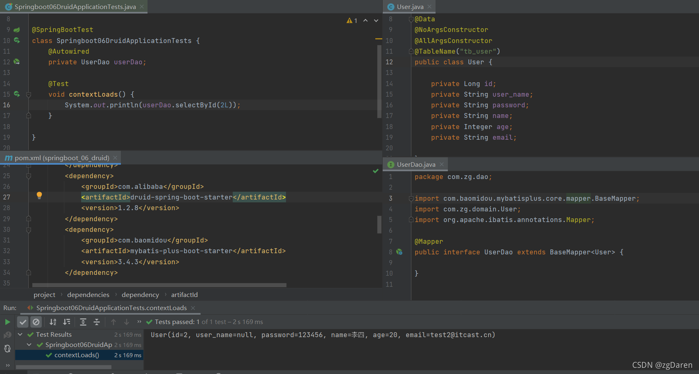Click the userDao.selectById(2L) code line

pos(152,105)
